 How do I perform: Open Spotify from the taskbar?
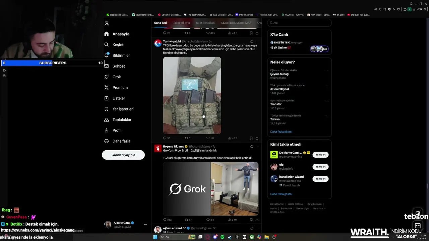[x=223, y=237]
